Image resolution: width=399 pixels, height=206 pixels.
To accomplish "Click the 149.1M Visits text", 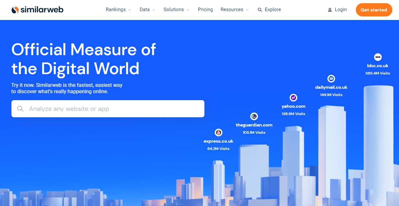I will pyautogui.click(x=331, y=95).
